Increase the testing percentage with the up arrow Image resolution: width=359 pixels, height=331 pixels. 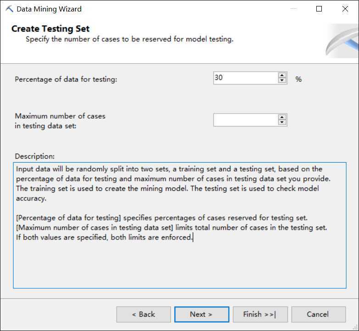[x=282, y=75]
